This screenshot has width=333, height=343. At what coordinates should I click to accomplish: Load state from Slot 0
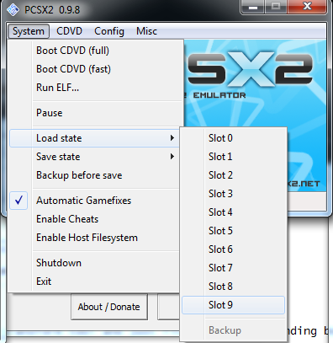click(x=233, y=138)
